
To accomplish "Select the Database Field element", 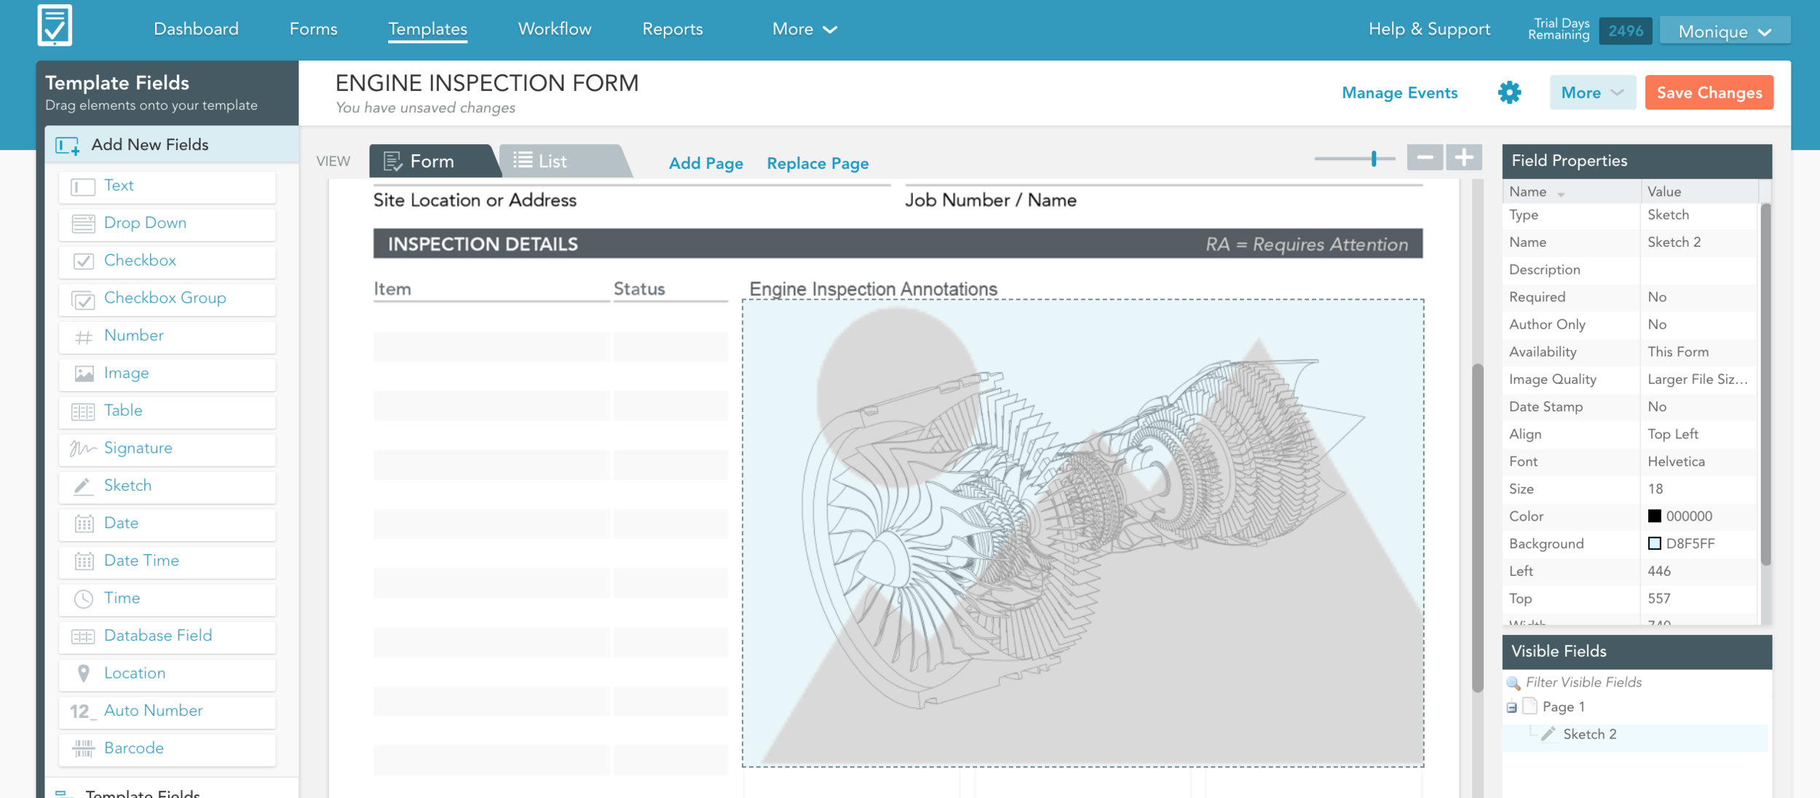I will [167, 636].
